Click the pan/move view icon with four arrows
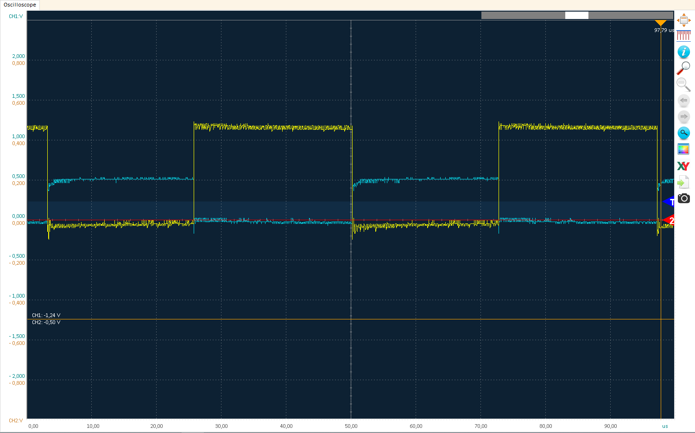The height and width of the screenshot is (433, 695). point(683,20)
